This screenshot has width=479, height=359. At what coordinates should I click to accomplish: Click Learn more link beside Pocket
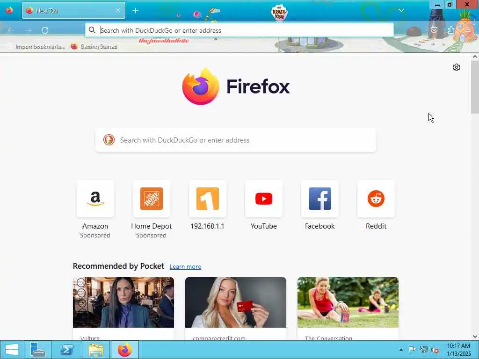[x=185, y=266]
